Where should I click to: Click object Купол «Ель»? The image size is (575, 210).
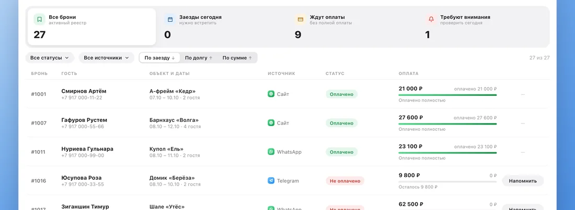166,149
